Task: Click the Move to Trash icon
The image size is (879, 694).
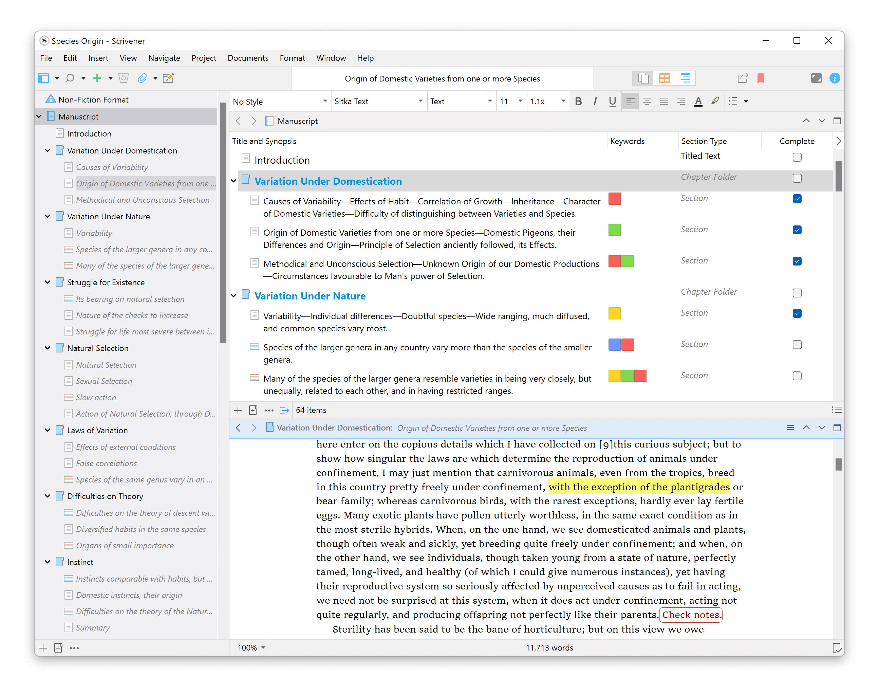Action: point(124,78)
